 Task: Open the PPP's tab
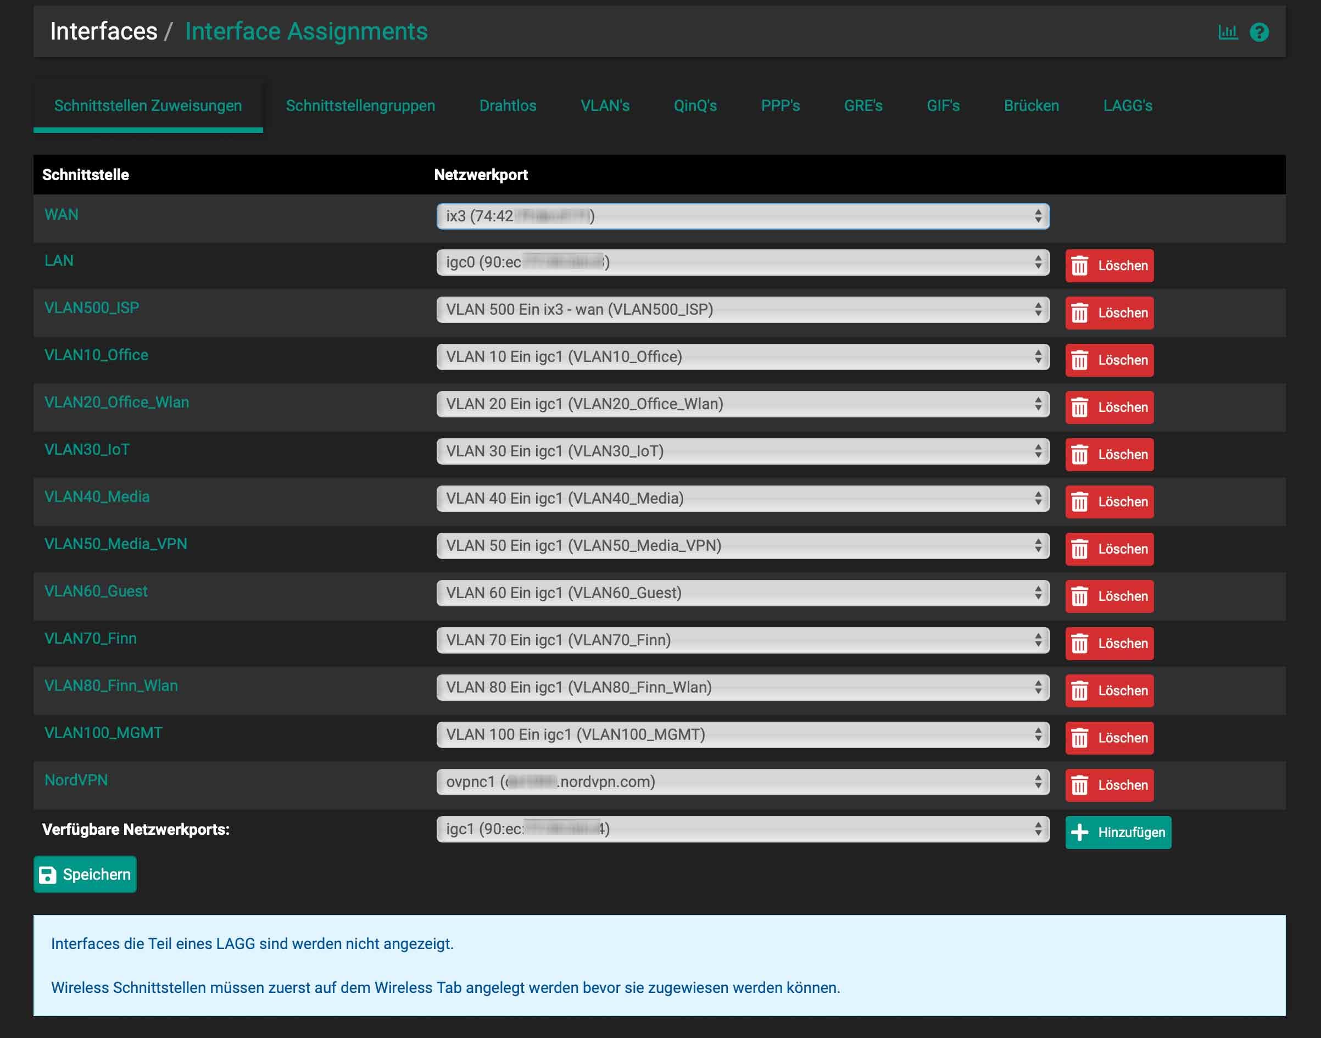pos(780,105)
